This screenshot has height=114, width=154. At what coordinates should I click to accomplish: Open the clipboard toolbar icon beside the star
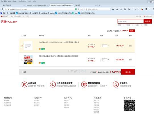point(125,9)
